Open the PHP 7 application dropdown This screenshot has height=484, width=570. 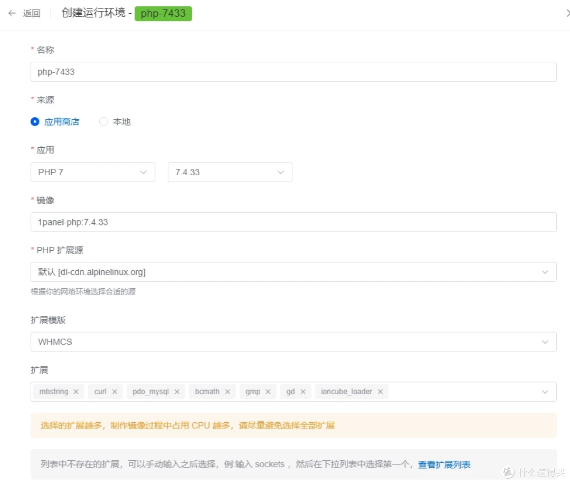pos(92,172)
